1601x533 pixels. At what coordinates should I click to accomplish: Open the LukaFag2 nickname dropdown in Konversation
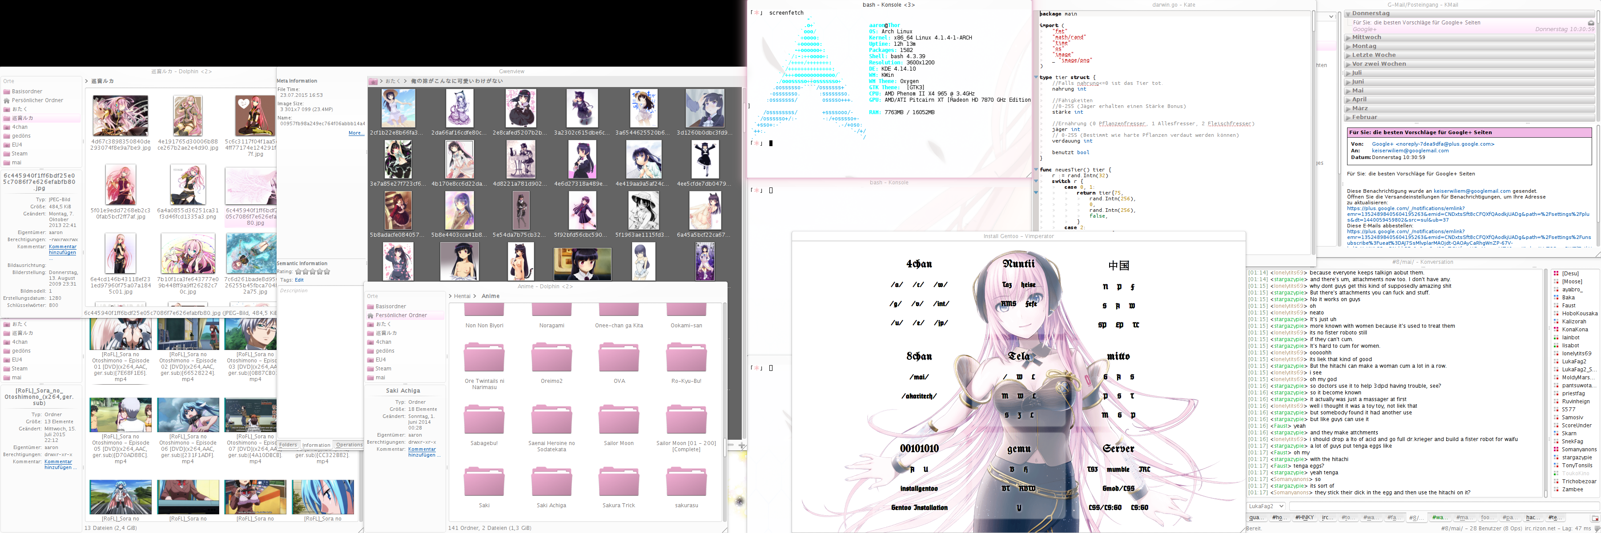(x=1266, y=506)
